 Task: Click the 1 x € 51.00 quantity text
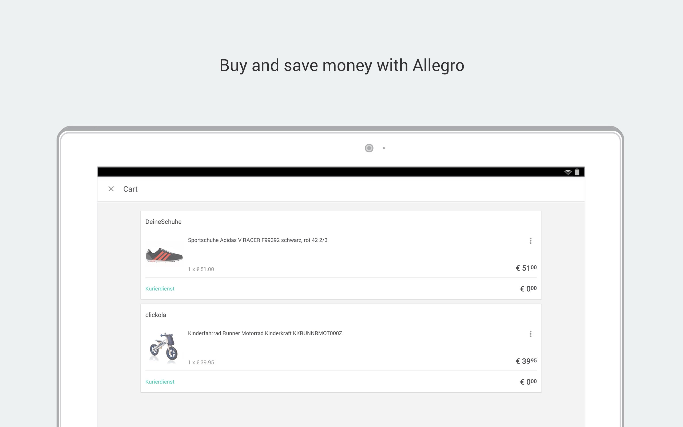click(201, 269)
